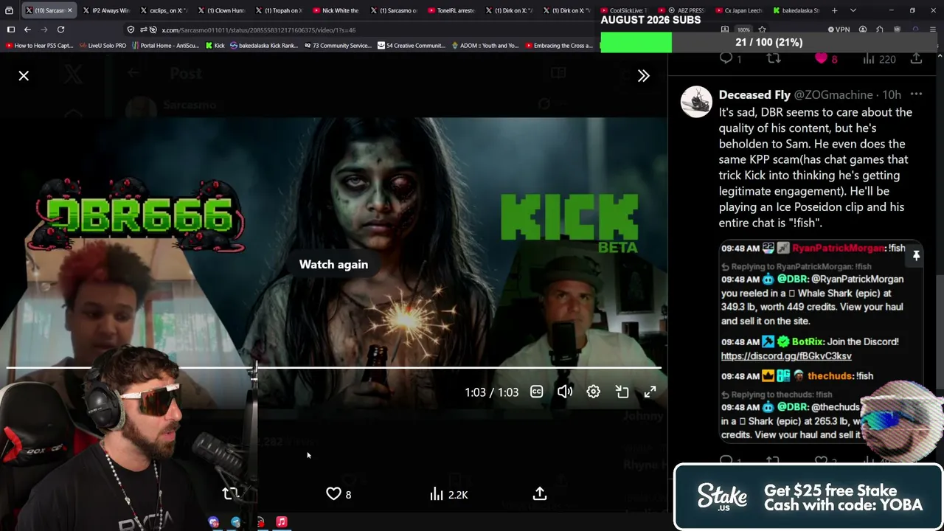This screenshot has height=531, width=944.
Task: Bookmark this page with the star icon
Action: click(x=762, y=29)
